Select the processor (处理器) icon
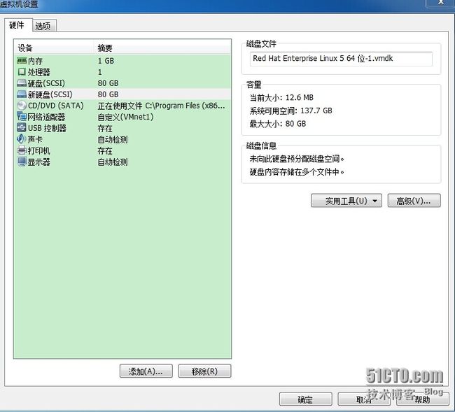 [x=22, y=71]
